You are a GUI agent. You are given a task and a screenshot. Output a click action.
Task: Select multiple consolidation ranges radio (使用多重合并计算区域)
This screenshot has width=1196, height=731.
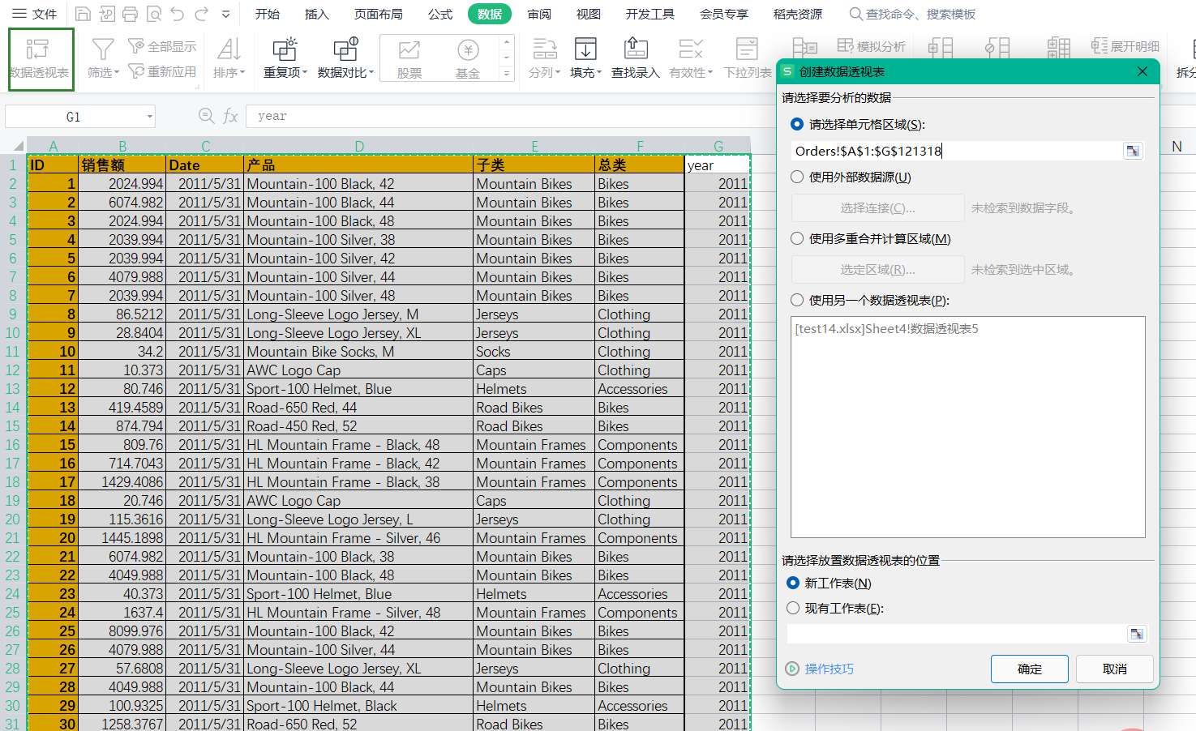tap(797, 238)
